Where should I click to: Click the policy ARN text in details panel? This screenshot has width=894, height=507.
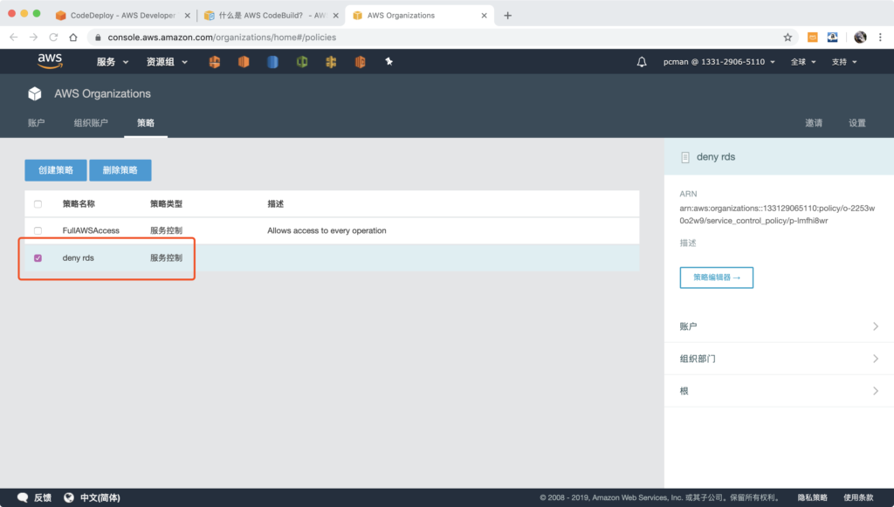(777, 214)
